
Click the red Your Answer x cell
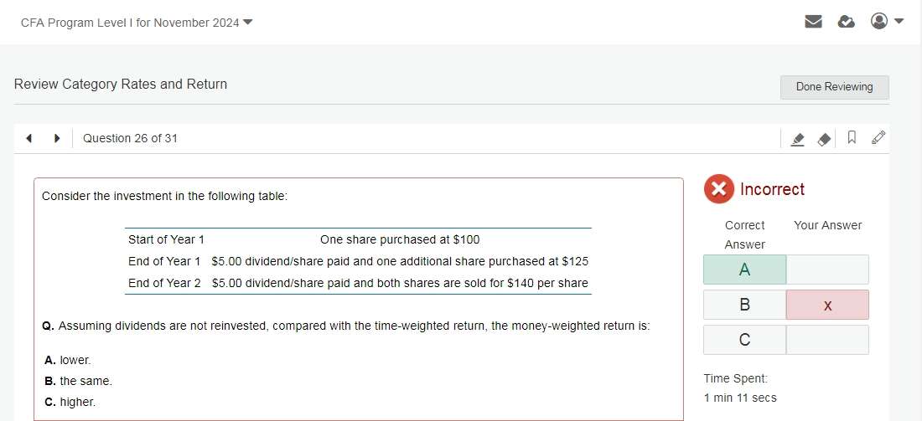coord(827,305)
